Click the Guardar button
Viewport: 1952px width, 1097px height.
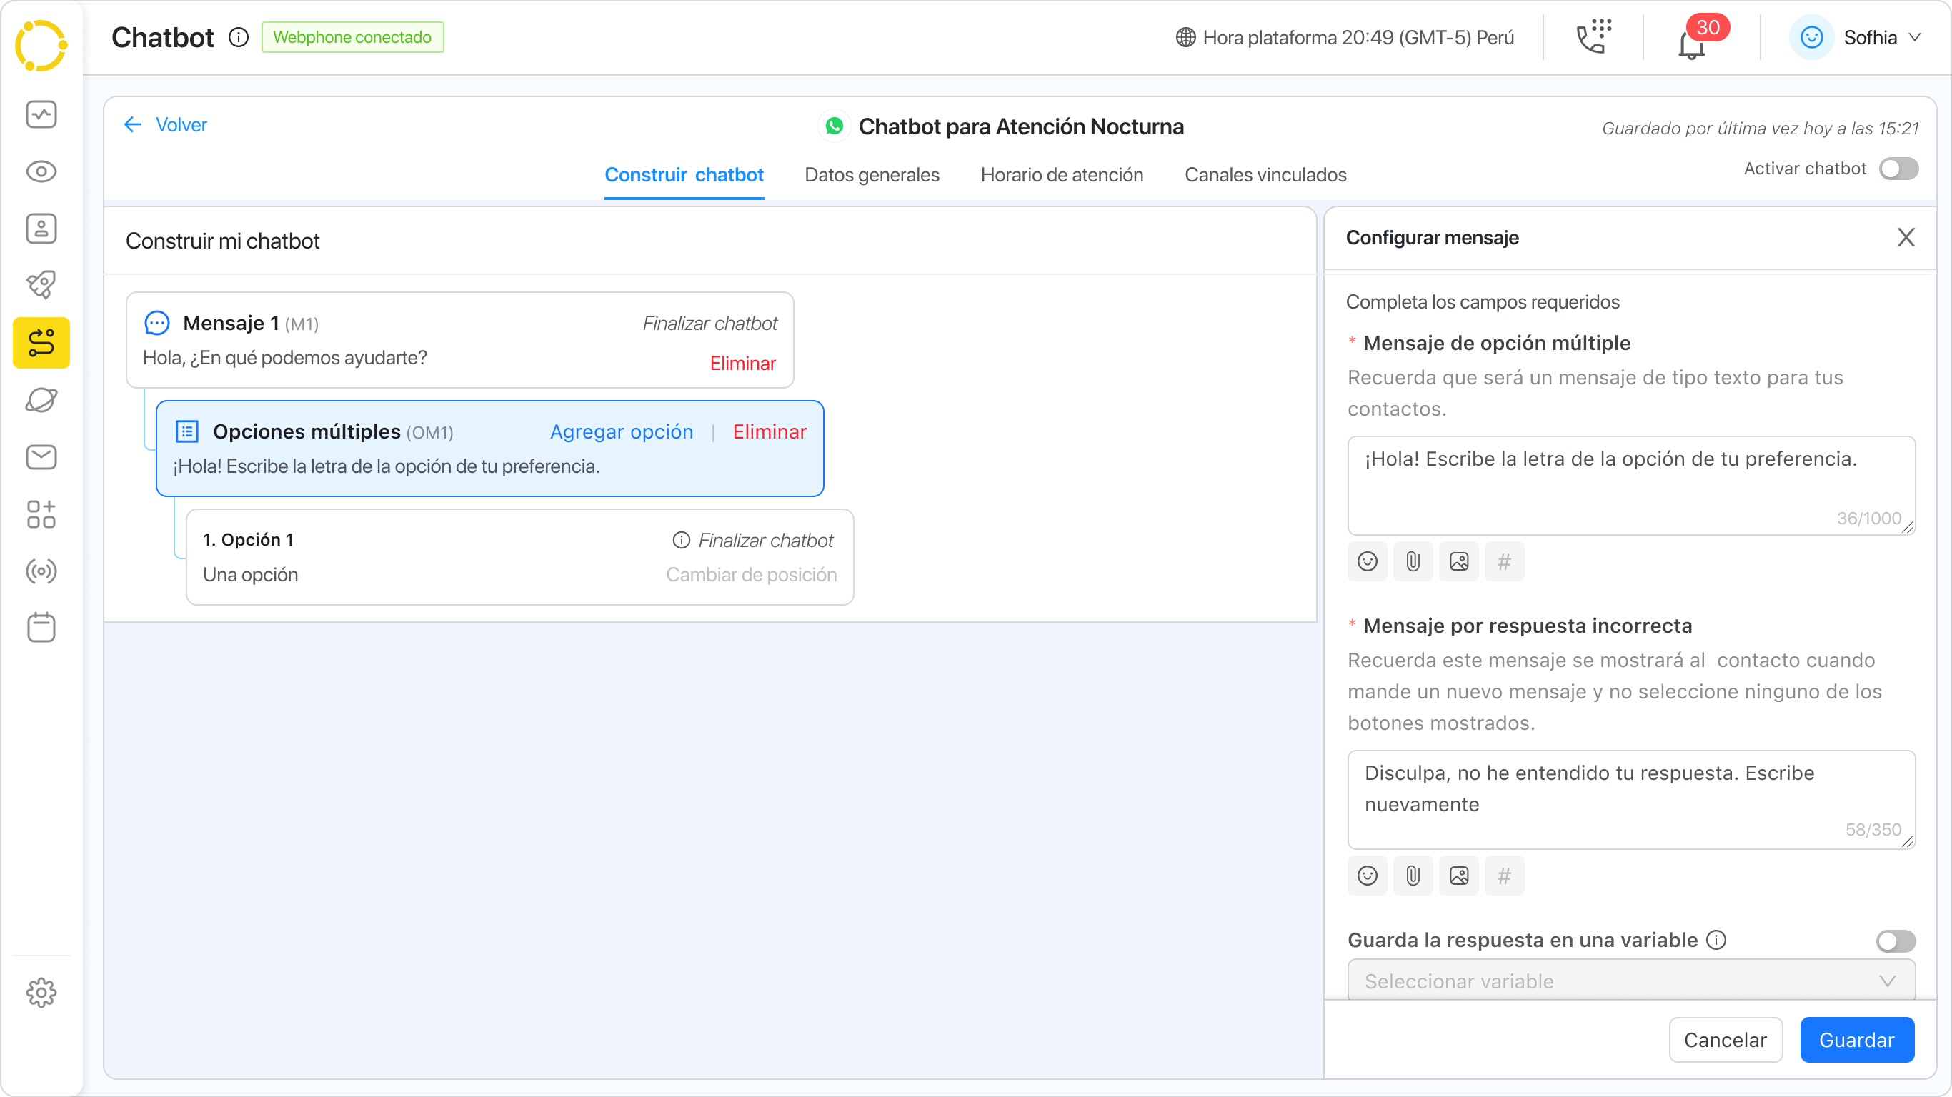(1856, 1040)
